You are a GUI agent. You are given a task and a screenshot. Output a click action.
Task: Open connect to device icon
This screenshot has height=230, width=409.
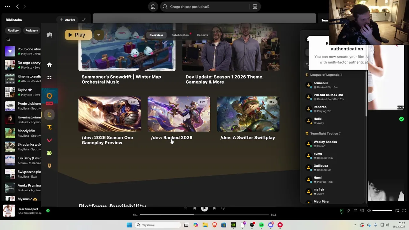click(362, 211)
